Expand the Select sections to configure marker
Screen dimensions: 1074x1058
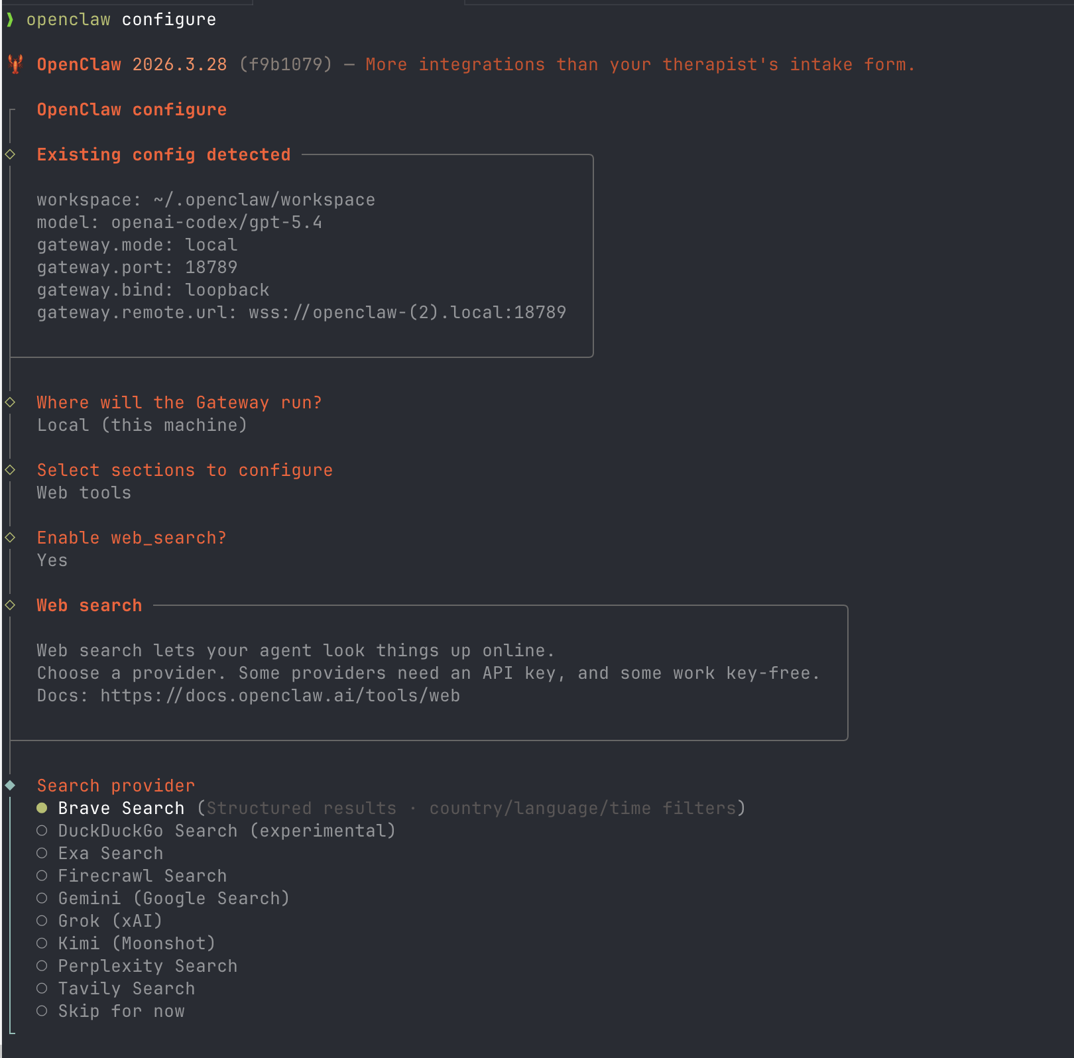[x=9, y=469]
